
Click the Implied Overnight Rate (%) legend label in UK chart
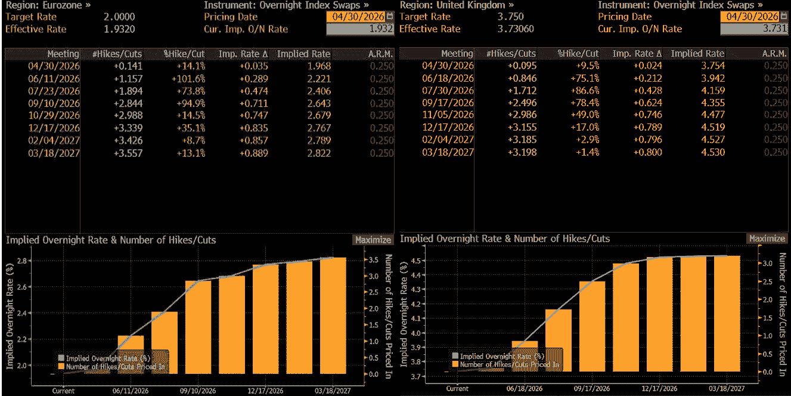click(502, 356)
